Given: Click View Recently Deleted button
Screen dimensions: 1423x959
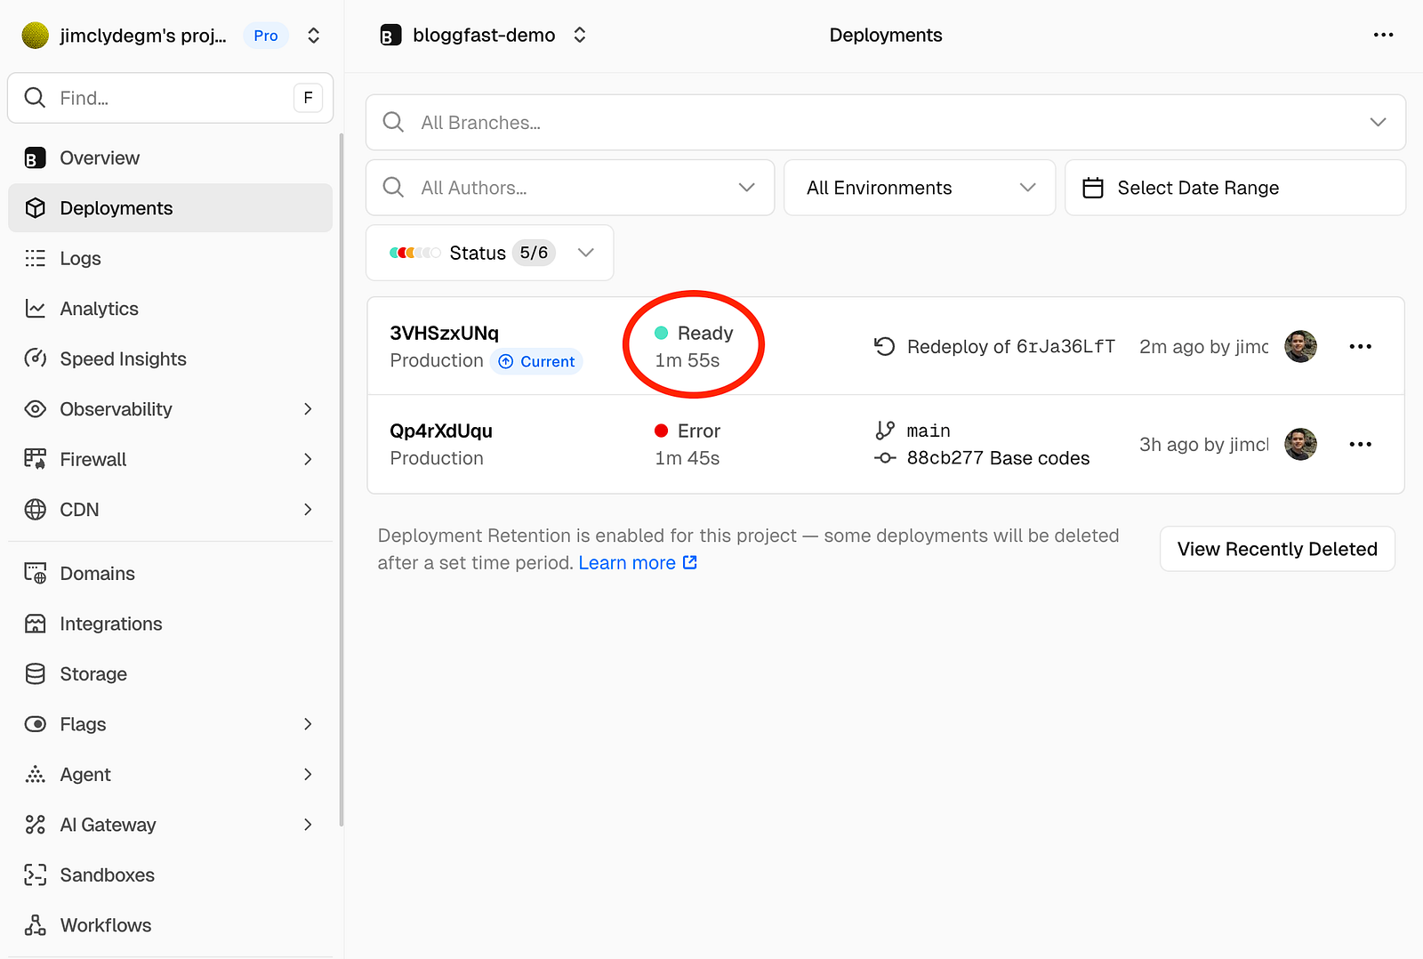Looking at the screenshot, I should coord(1277,549).
